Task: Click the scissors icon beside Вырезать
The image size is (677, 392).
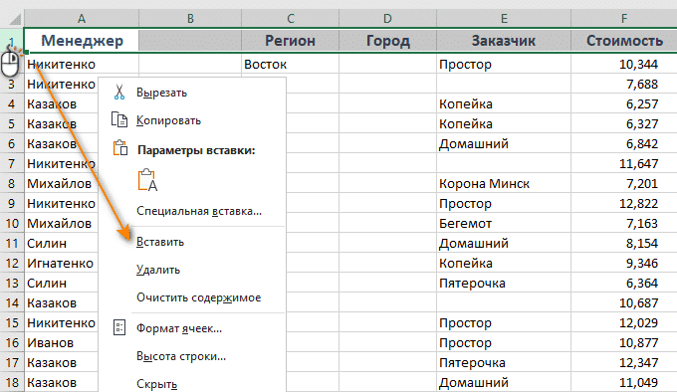Action: pyautogui.click(x=119, y=93)
